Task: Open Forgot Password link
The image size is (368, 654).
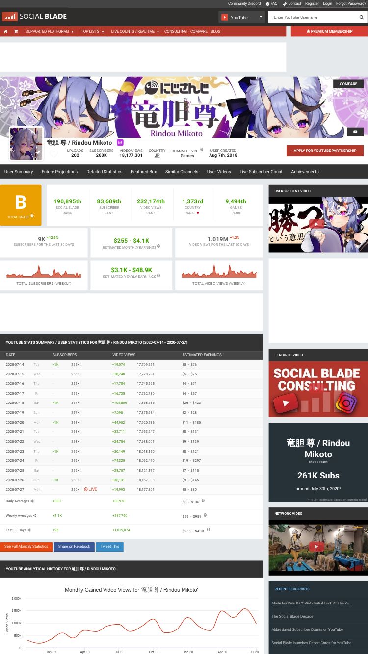Action: 351,3
